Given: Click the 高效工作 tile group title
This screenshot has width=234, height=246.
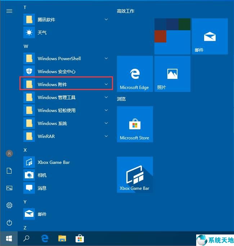Looking at the screenshot, I should coord(126,11).
